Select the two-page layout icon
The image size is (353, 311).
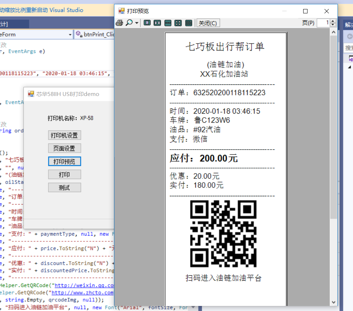pyautogui.click(x=157, y=23)
